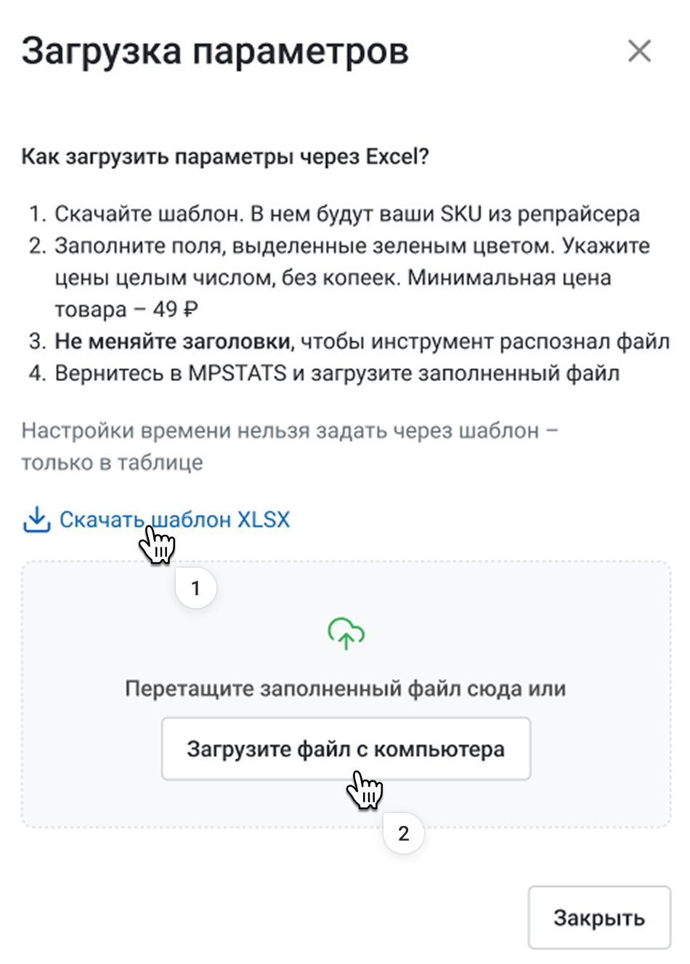Screen dimensions: 690x964
Task: Click the Загрузка параметров dialog title
Action: (215, 52)
